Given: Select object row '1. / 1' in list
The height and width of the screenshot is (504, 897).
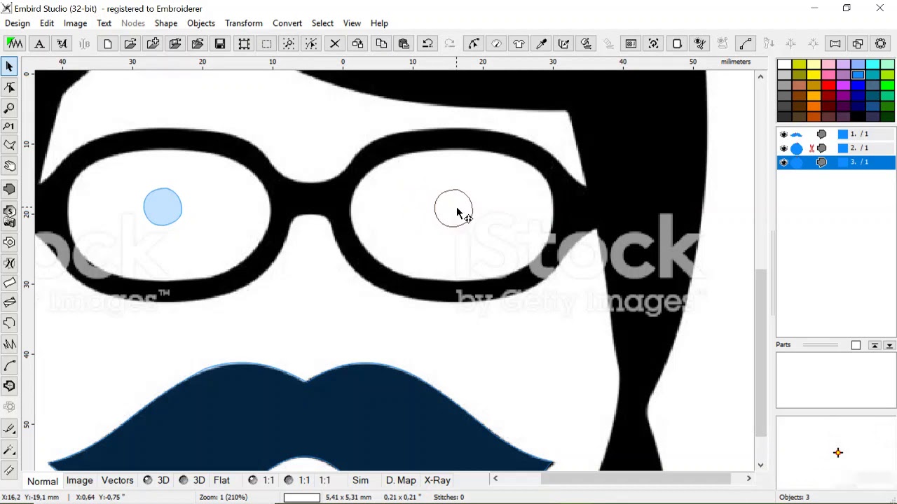Looking at the screenshot, I should click(836, 134).
